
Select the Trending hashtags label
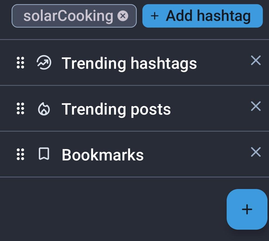129,63
